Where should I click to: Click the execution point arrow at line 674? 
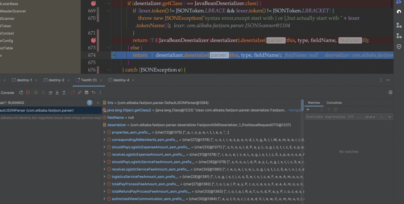[113, 55]
